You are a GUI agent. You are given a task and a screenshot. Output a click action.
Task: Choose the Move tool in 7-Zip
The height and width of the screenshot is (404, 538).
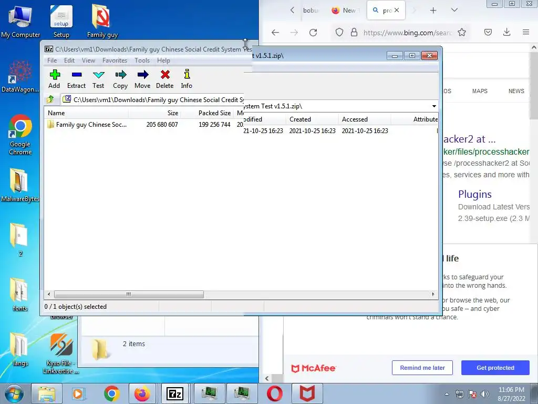(142, 79)
